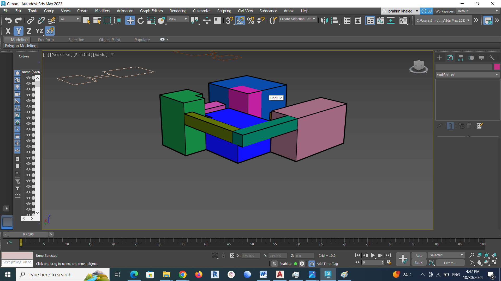The height and width of the screenshot is (281, 501).
Task: Click the Unlink Selection icon
Action: tap(41, 20)
